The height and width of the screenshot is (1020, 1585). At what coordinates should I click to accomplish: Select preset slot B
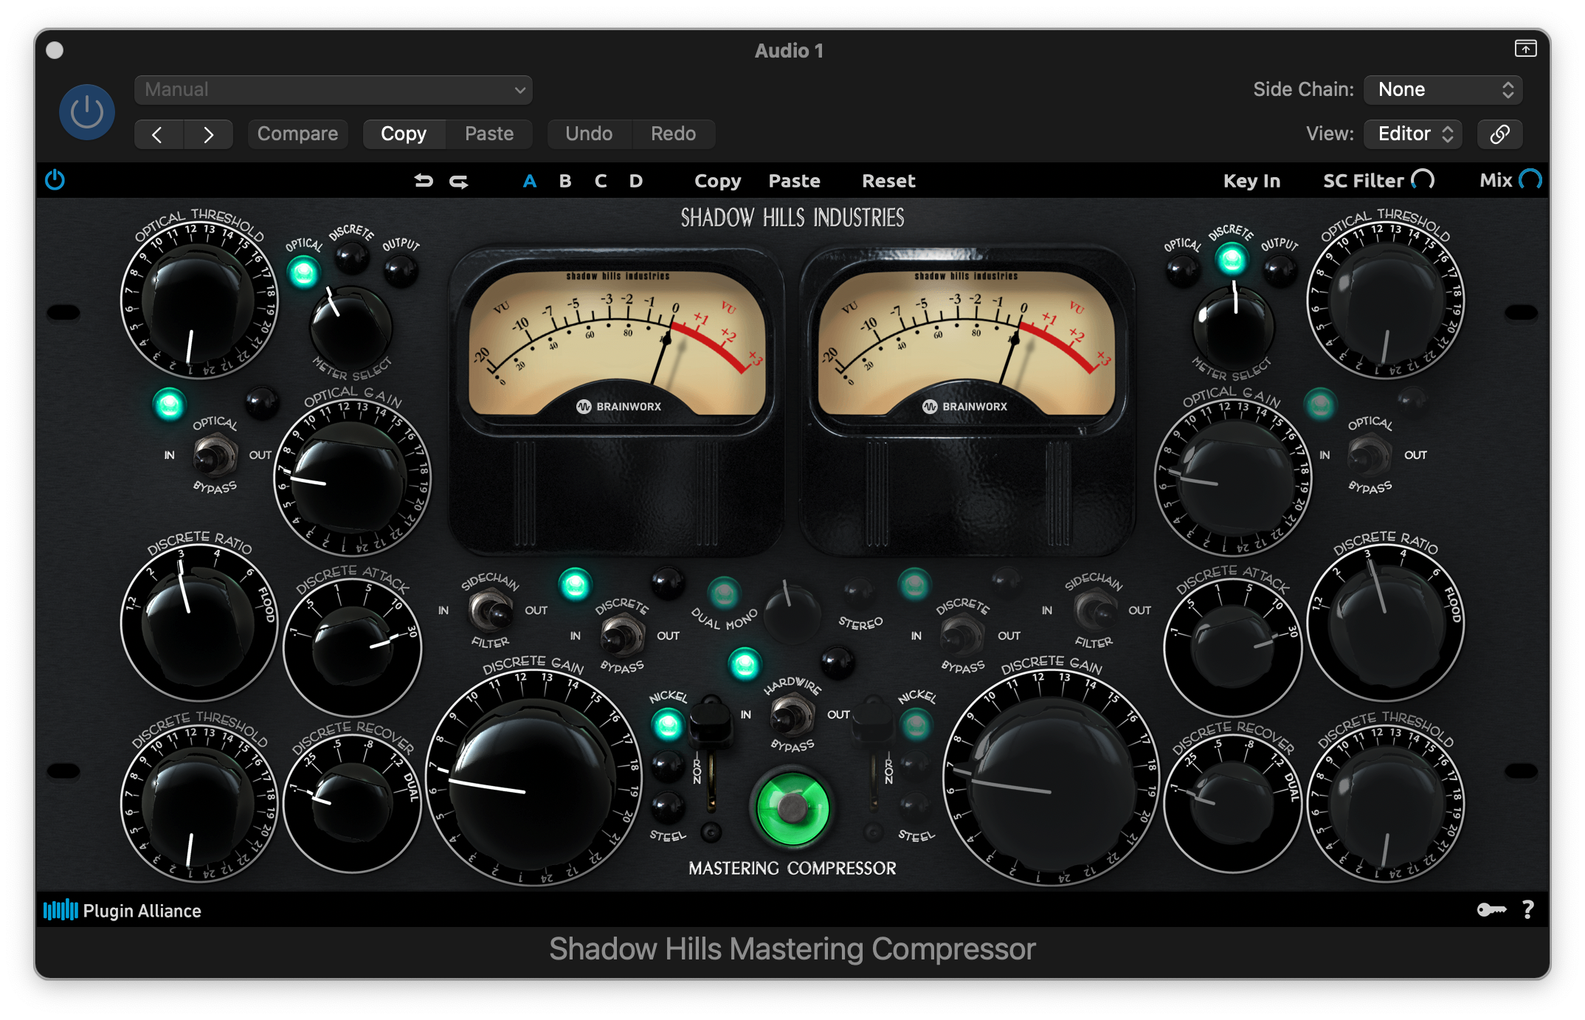[x=564, y=181]
